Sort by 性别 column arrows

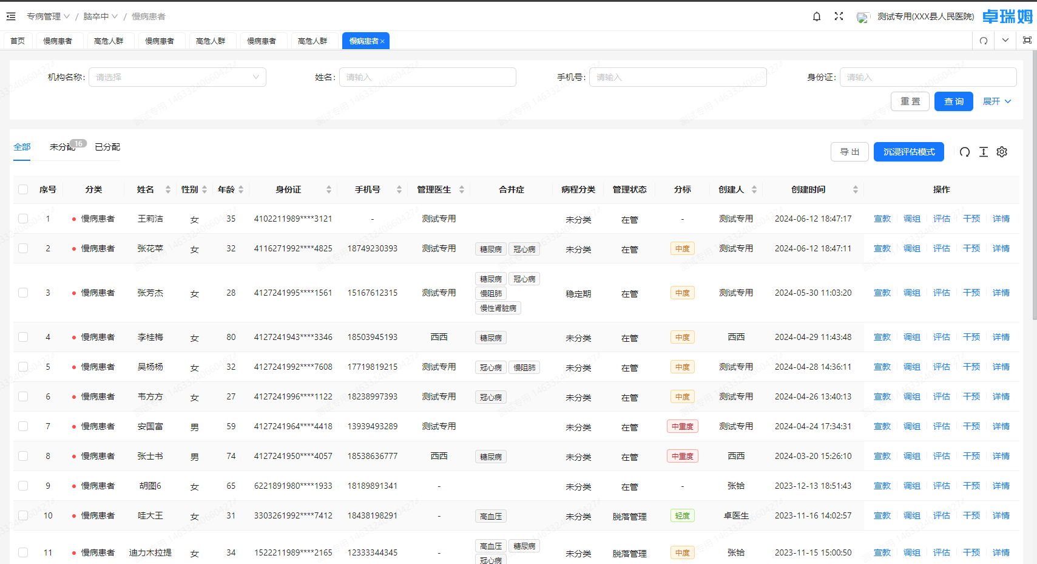[x=204, y=189]
